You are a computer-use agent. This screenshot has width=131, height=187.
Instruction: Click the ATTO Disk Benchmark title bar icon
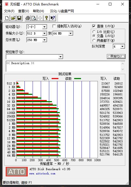tap(7, 4)
